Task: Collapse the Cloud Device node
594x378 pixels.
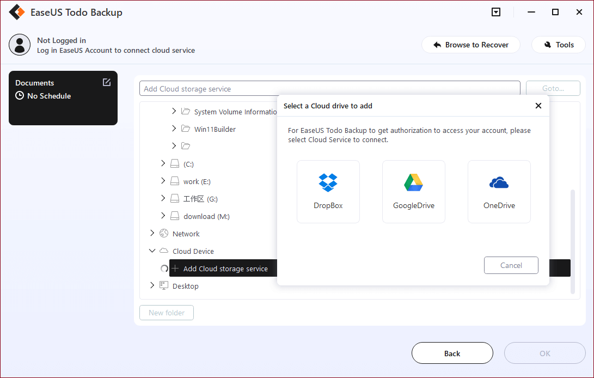Action: click(152, 251)
